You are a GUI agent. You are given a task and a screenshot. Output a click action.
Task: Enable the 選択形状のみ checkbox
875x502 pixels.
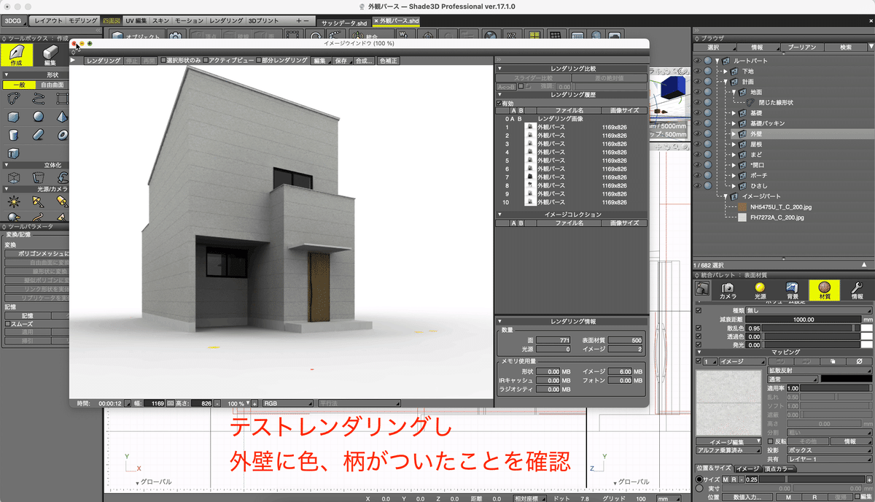(x=163, y=61)
